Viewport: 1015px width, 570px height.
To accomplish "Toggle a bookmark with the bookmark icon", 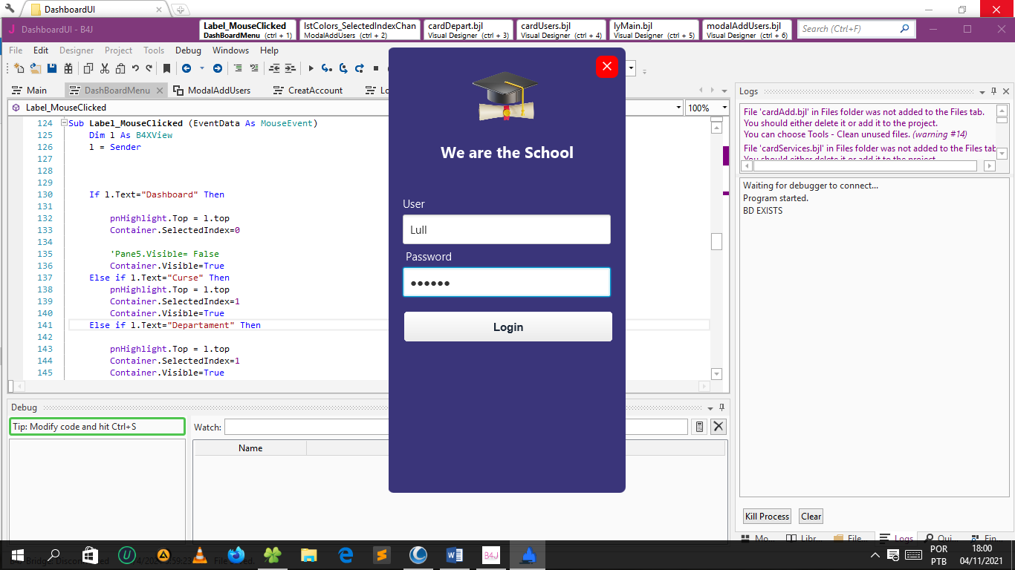I will 167,68.
